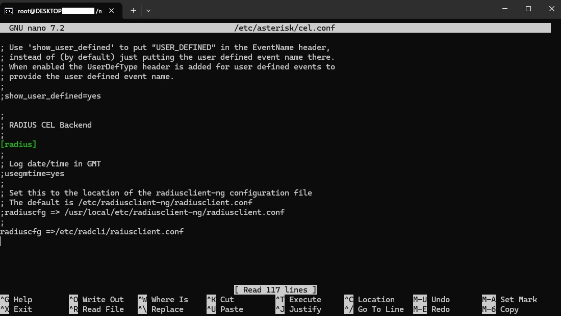
Task: Click the ^/ Go To Line shortcut
Action: 374,309
